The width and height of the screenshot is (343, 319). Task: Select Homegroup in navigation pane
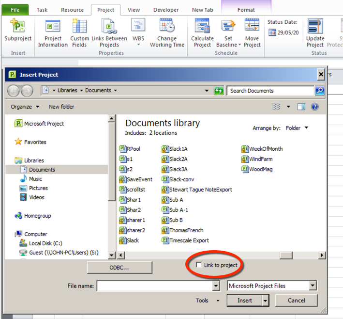(x=33, y=216)
